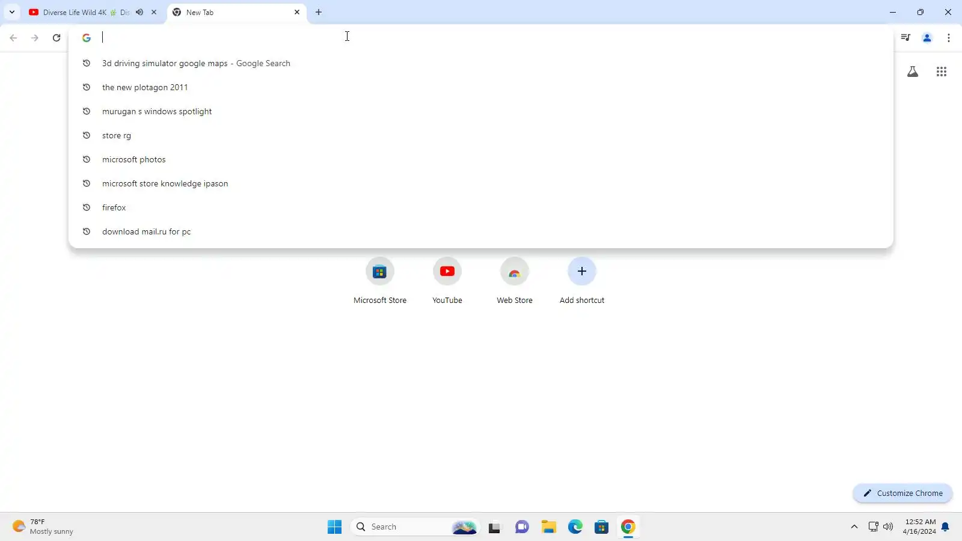The height and width of the screenshot is (541, 962).
Task: Mute audio on the Diverse Life Wild tab
Action: point(139,12)
